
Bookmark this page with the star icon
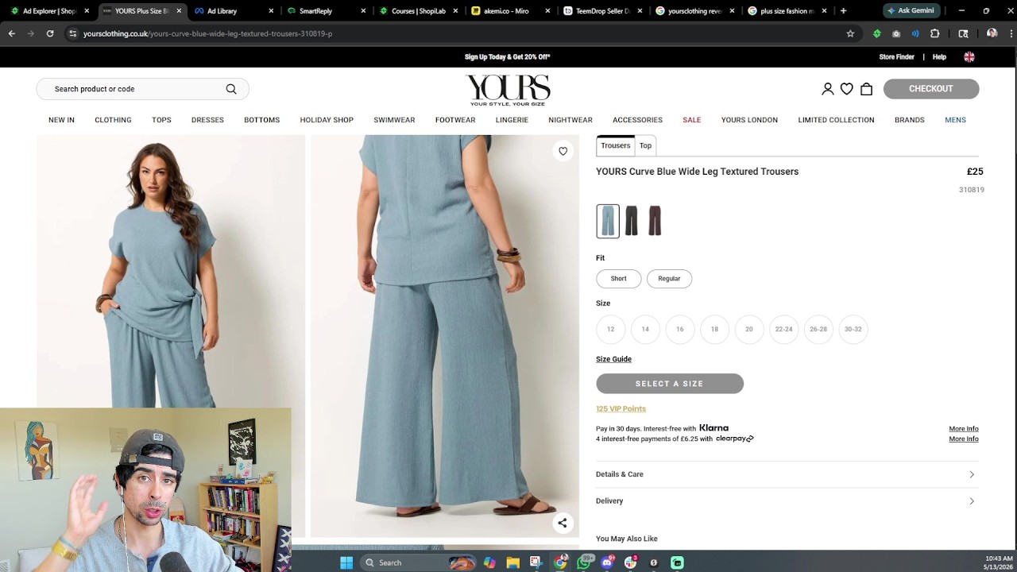coord(850,33)
